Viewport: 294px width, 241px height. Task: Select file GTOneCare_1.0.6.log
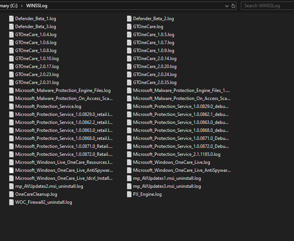point(33,43)
